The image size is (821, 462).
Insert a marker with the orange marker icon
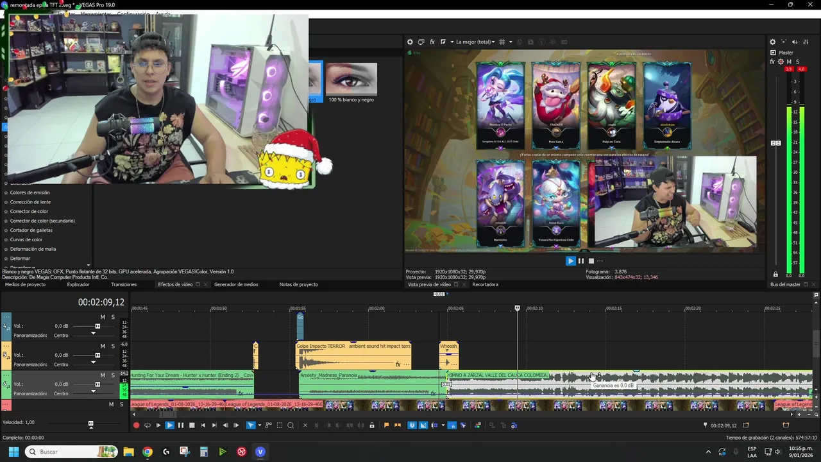tap(386, 425)
